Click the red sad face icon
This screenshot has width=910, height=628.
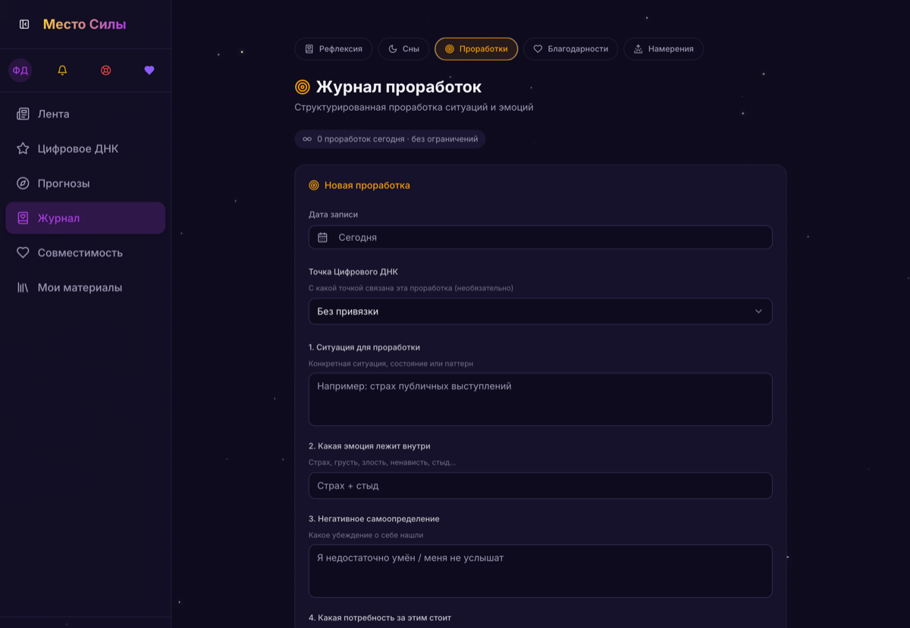pos(106,70)
